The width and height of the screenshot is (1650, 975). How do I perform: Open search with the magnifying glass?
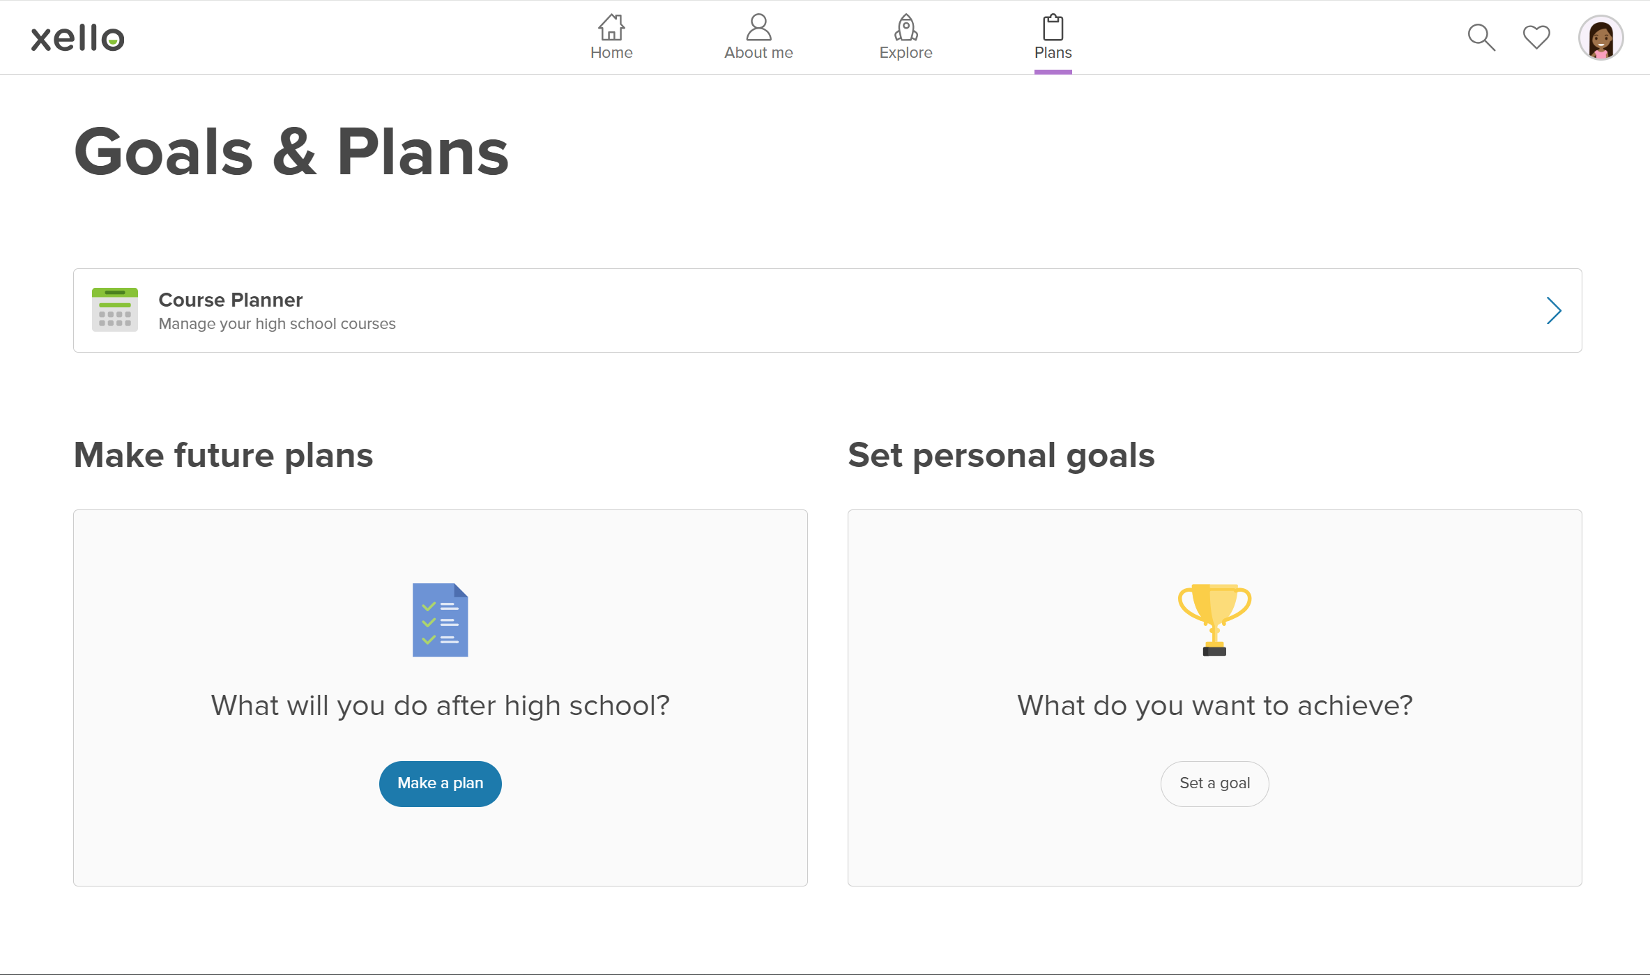point(1481,38)
